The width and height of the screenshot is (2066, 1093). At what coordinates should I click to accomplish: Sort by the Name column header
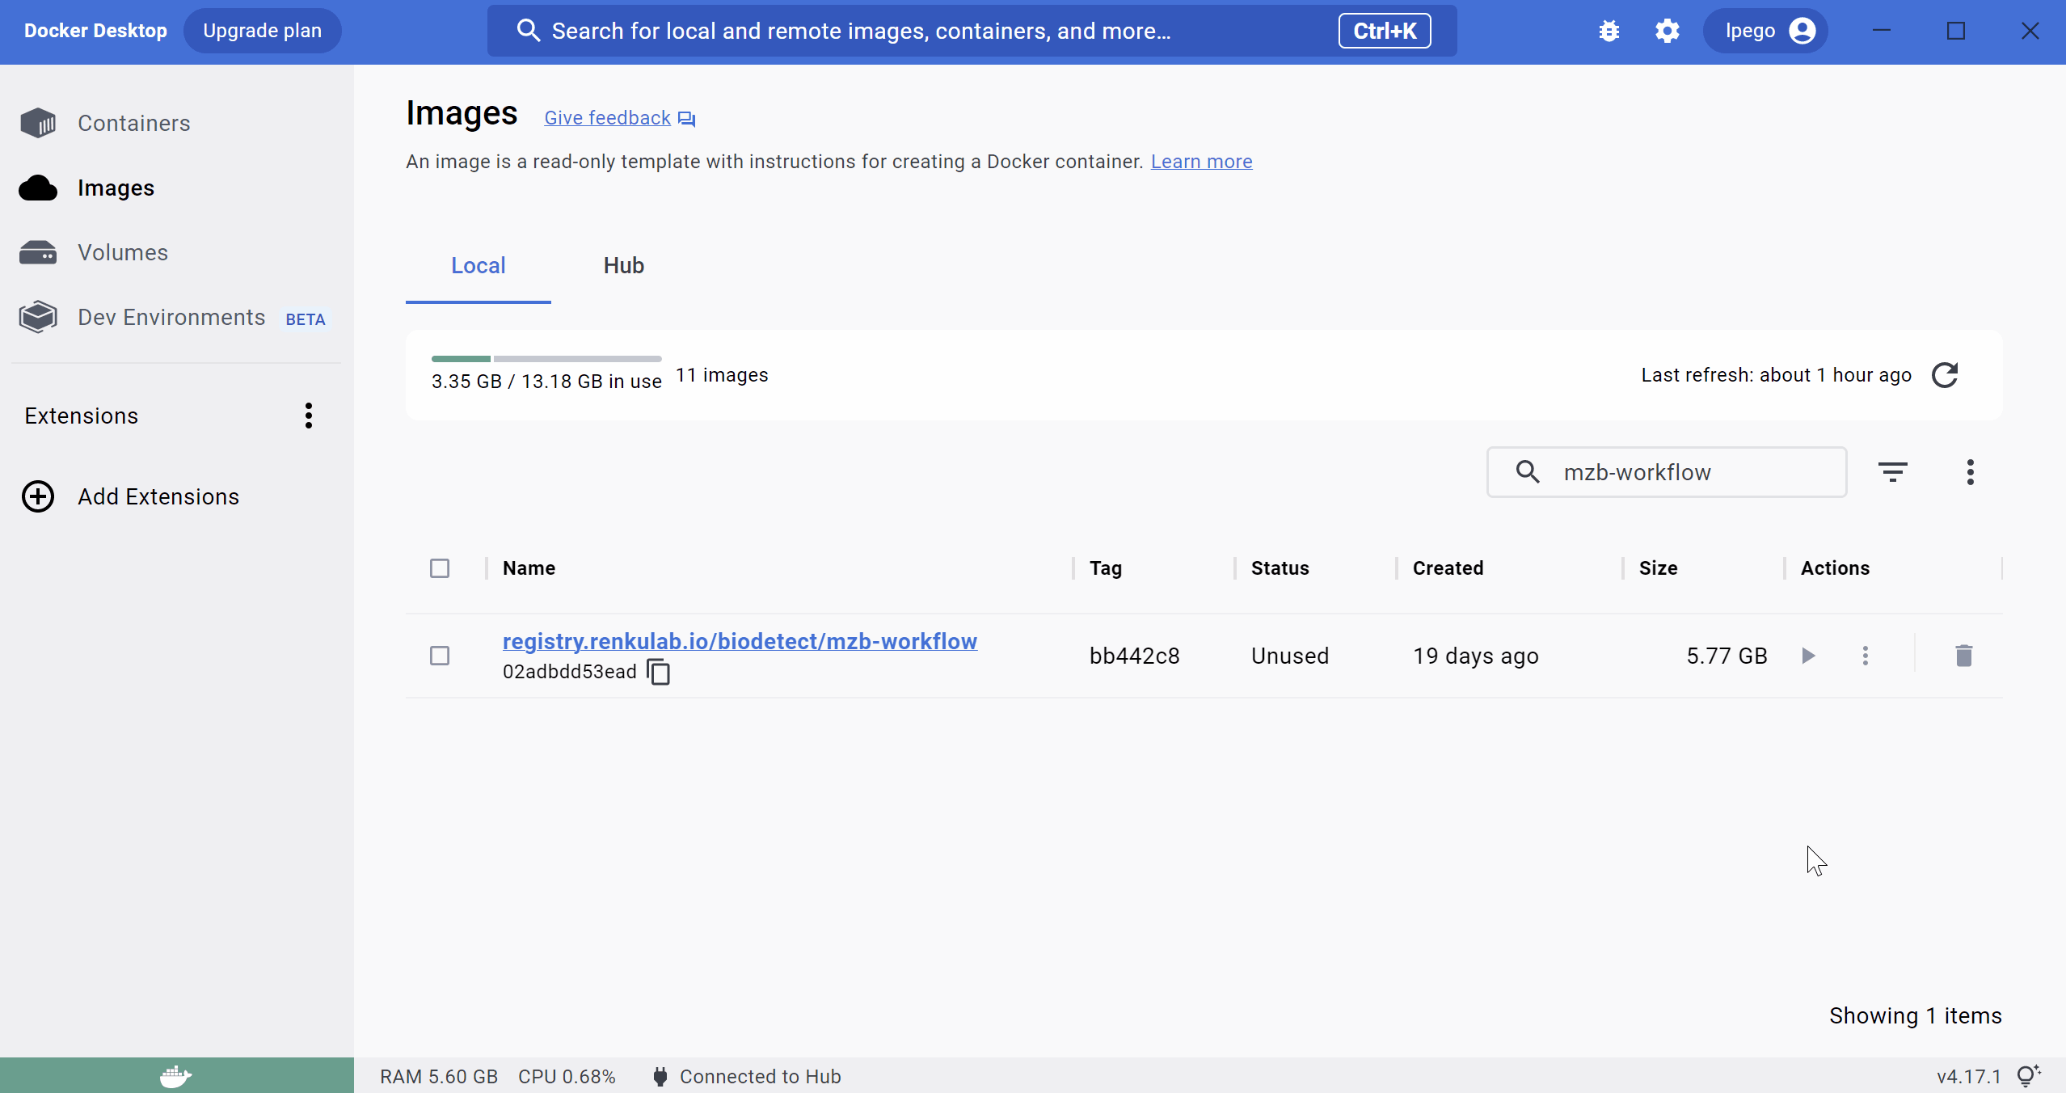529,568
